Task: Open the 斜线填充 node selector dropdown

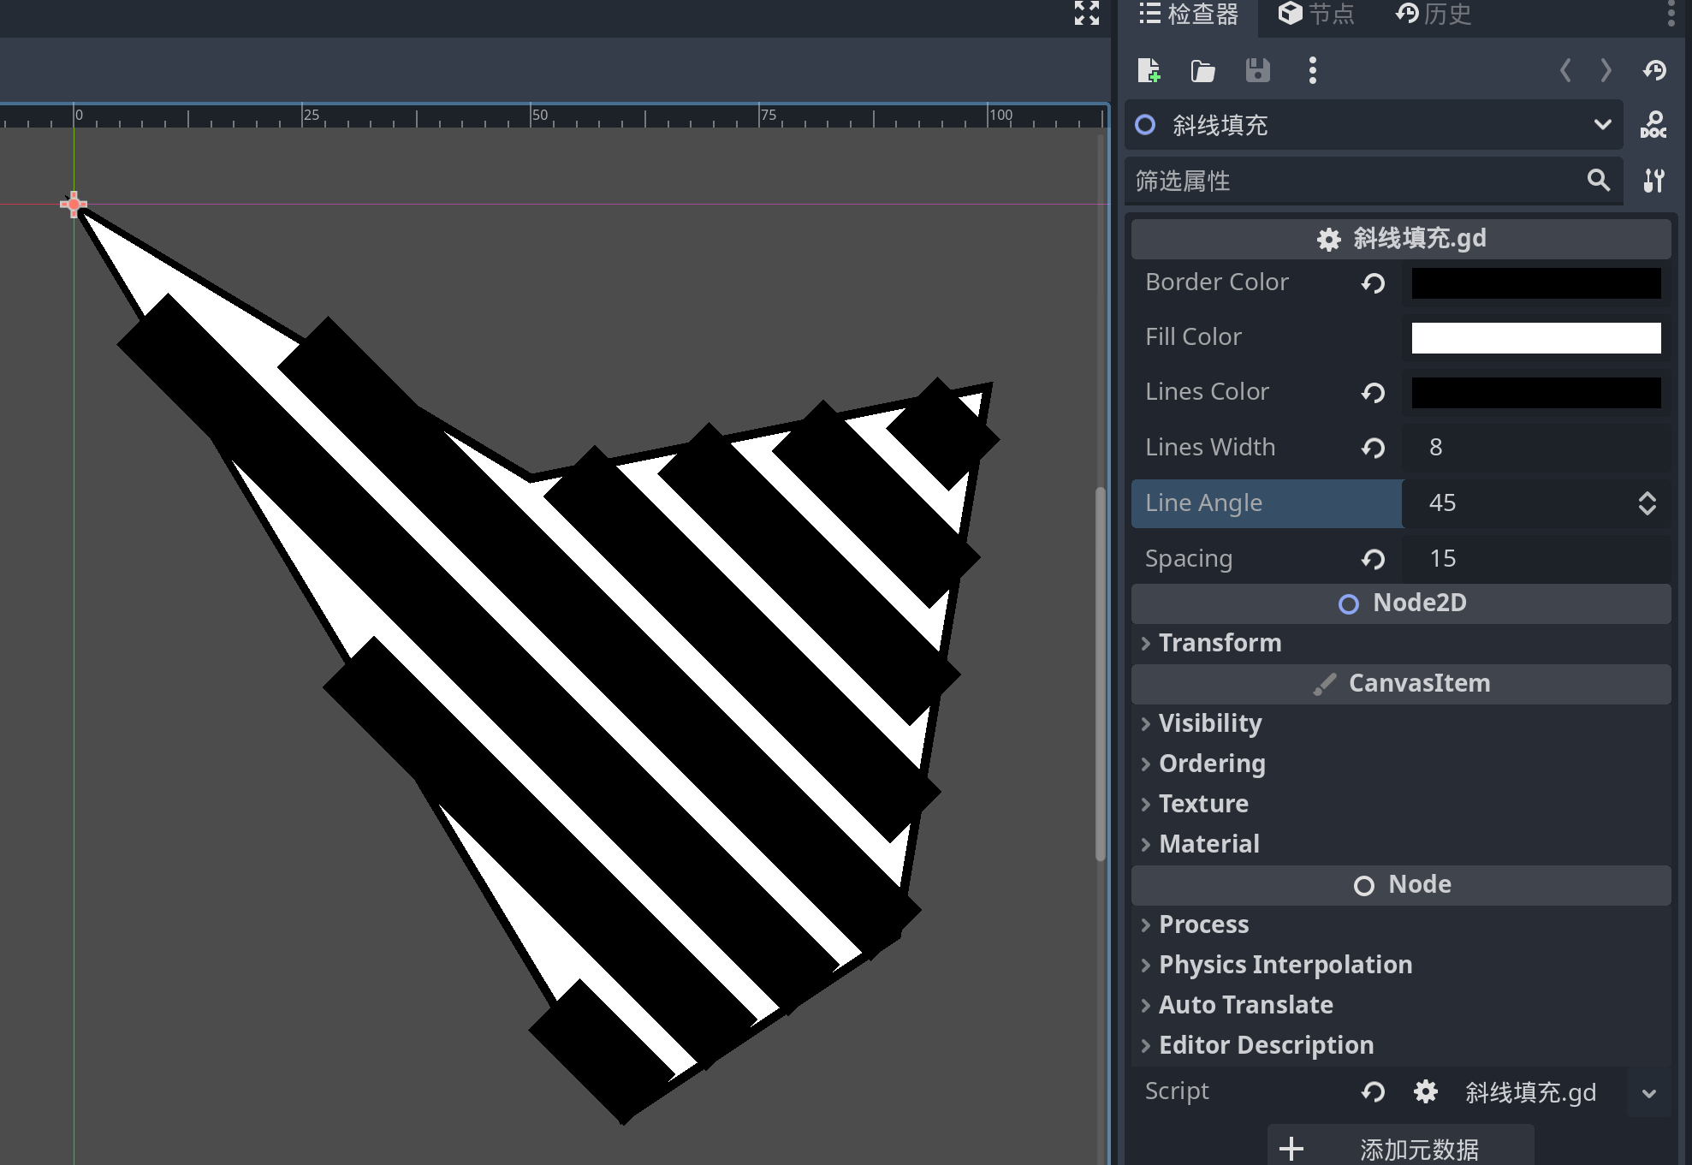Action: click(1374, 125)
